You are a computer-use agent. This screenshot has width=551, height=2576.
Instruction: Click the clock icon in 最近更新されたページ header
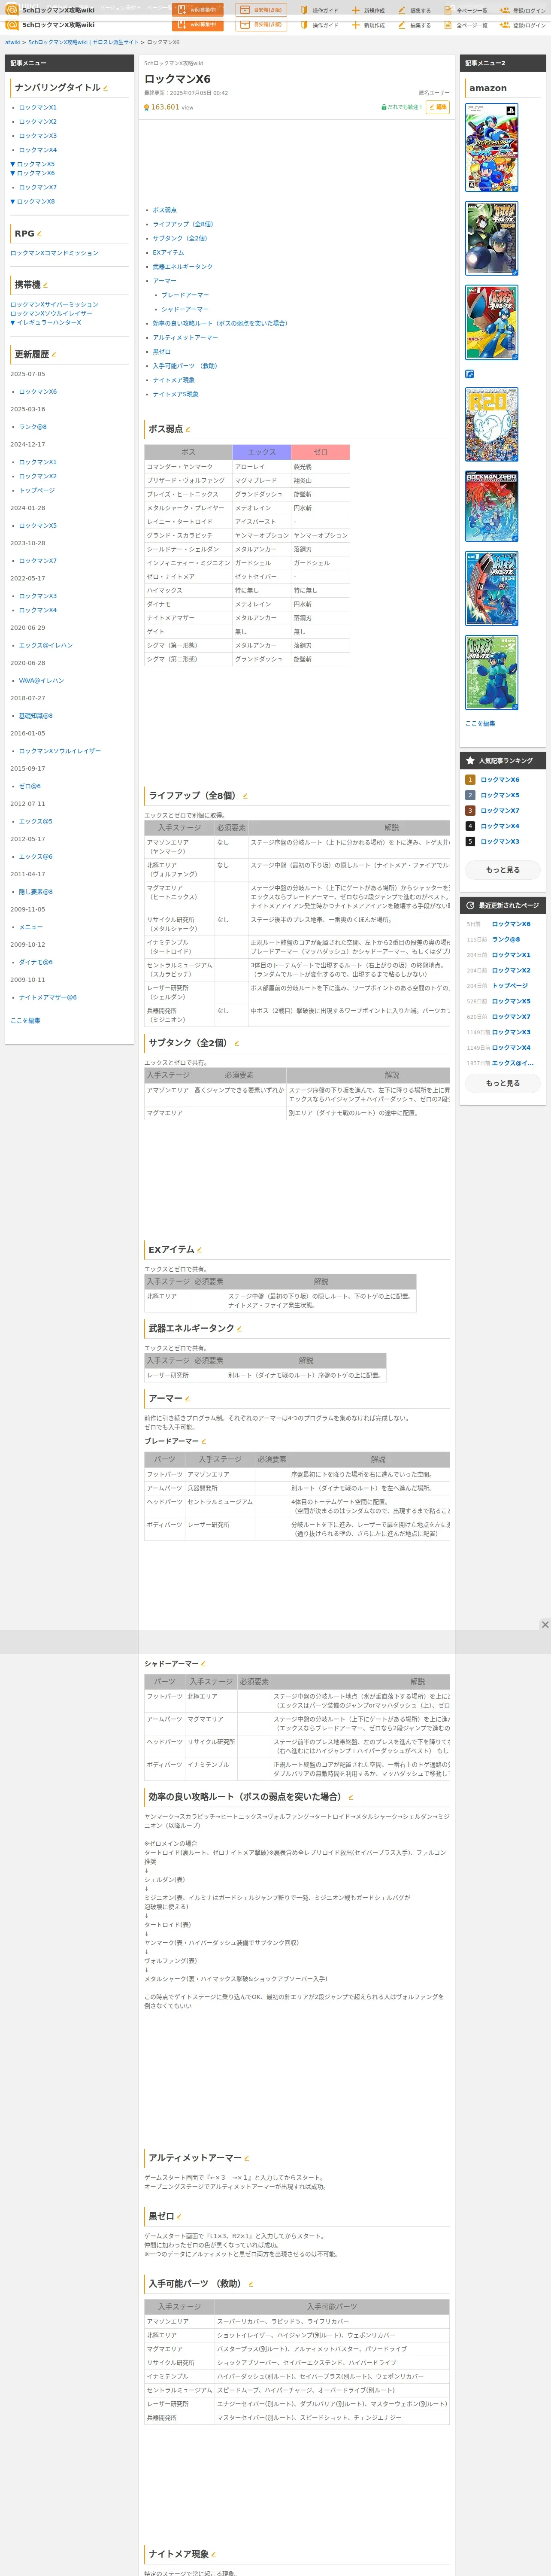(x=470, y=905)
